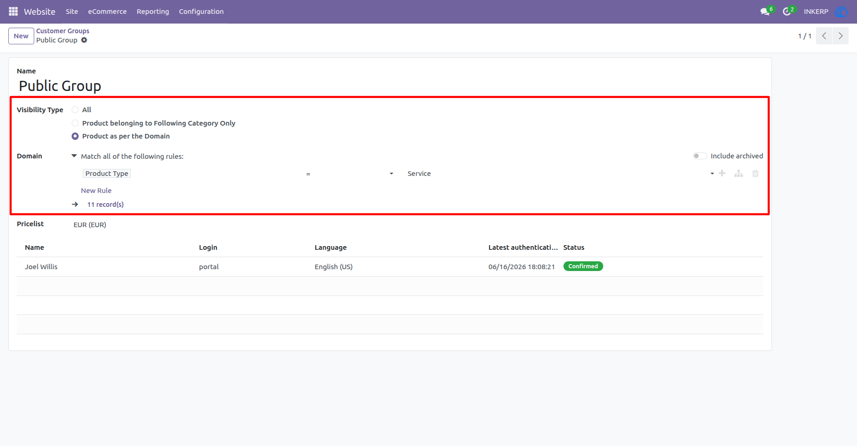The height and width of the screenshot is (446, 857).
Task: Open the Configuration menu
Action: 202,12
